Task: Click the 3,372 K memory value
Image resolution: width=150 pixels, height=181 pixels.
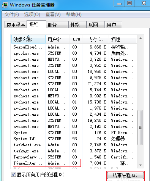Action: tap(98, 151)
